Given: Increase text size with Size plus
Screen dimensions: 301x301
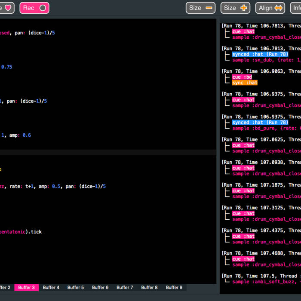Looking at the screenshot, I should tap(235, 8).
